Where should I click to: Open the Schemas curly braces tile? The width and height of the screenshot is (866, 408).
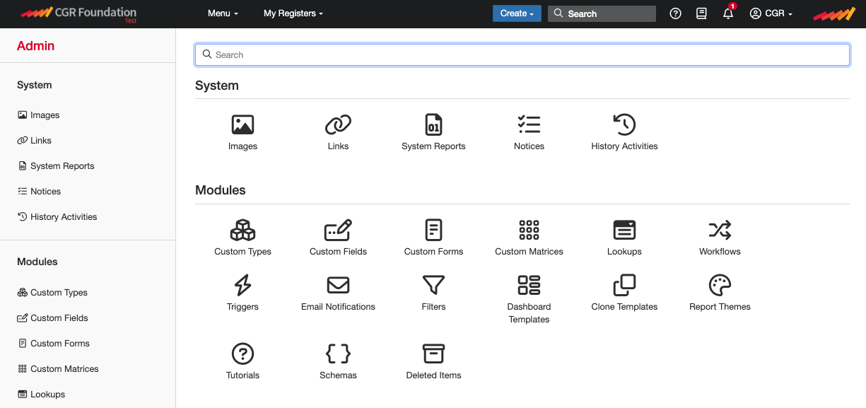(338, 362)
